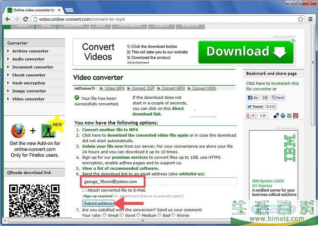Select the Bad rating radio button
Viewport: 318px width, 226px height.
159,215
